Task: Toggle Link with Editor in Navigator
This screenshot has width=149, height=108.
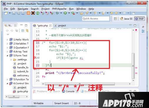Action: pyautogui.click(x=27, y=31)
